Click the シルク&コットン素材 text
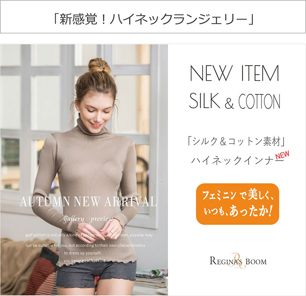Viewport: 306px width, 296px height. [236, 141]
